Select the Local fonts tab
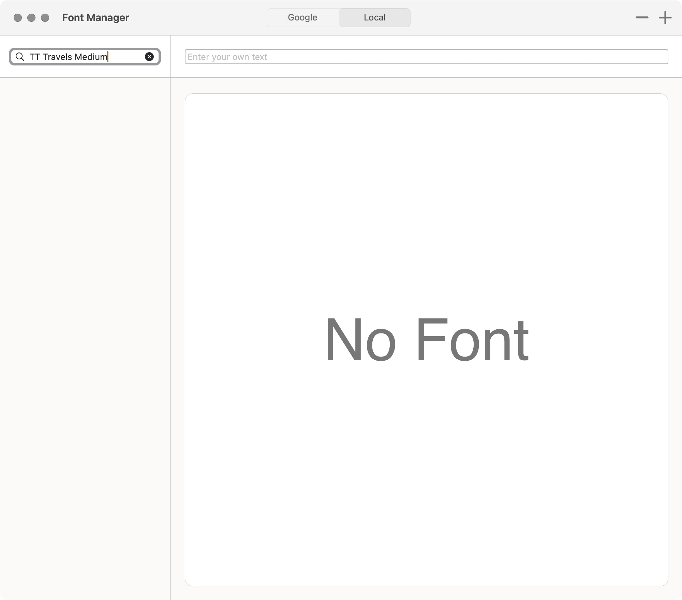 point(374,17)
